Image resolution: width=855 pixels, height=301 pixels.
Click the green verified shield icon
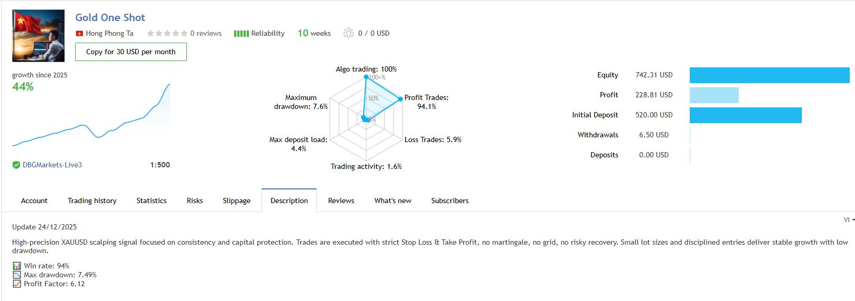[x=16, y=165]
